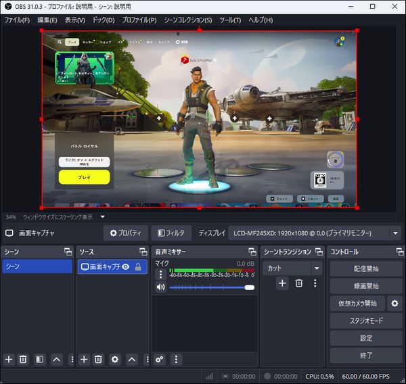Image resolution: width=406 pixels, height=384 pixels.
Task: Open scene filters icon in シーン toolbar
Action: pos(39,360)
